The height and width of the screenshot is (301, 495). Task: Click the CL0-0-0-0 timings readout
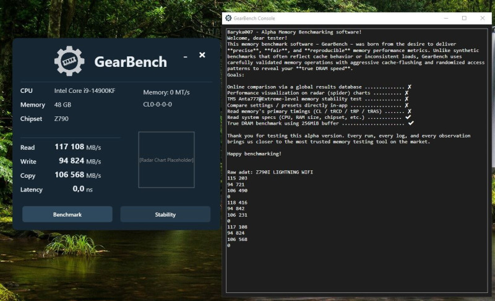(x=158, y=105)
